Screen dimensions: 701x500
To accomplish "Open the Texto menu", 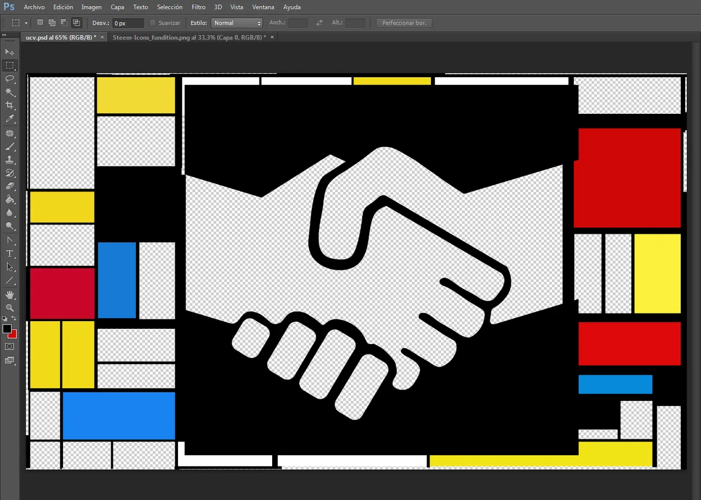I will [141, 7].
